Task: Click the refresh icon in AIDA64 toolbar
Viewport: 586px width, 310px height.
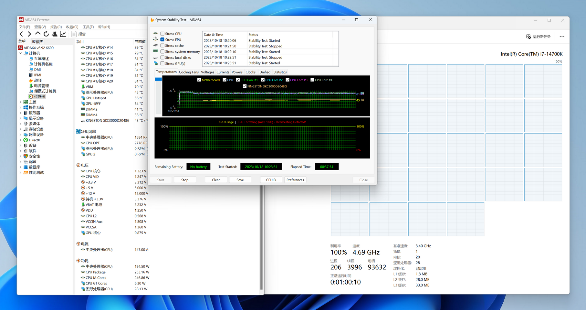Action: coord(46,34)
